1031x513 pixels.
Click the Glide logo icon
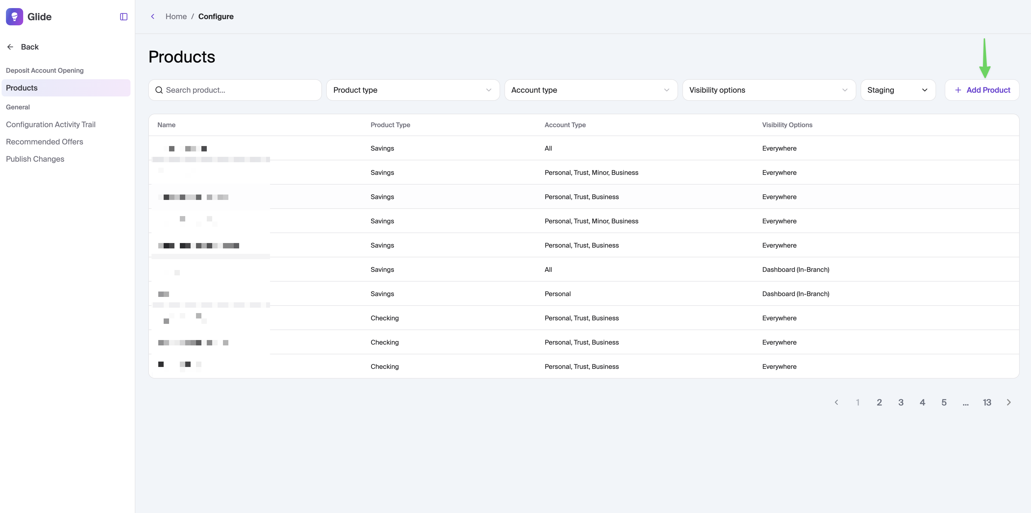point(14,17)
